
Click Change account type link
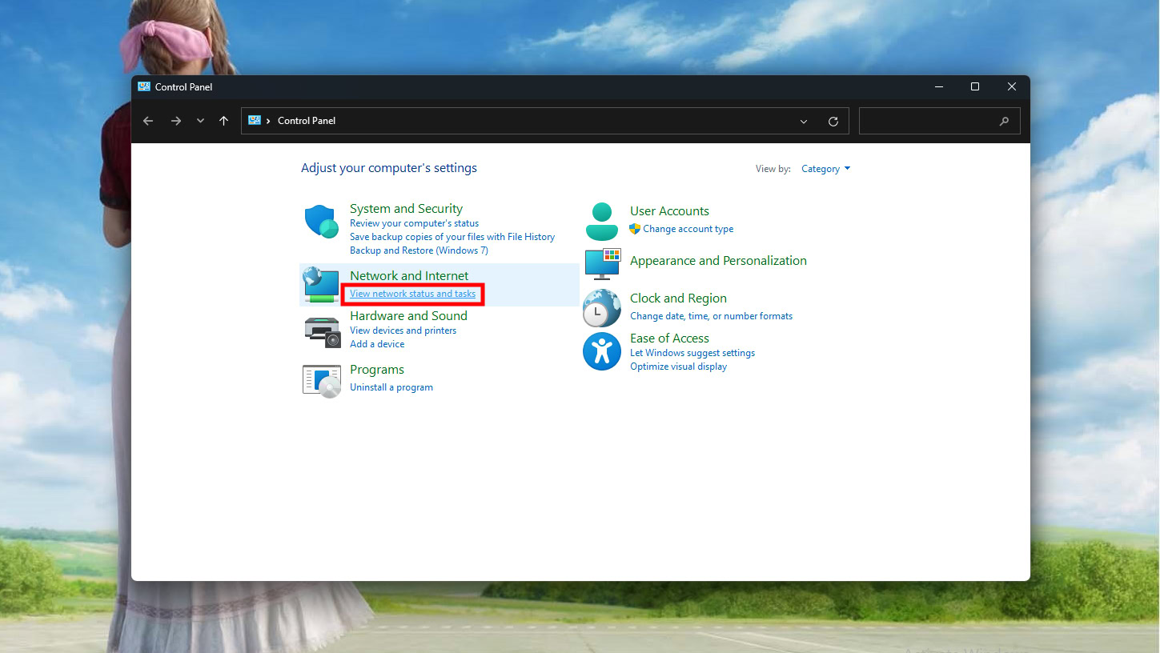coord(688,229)
